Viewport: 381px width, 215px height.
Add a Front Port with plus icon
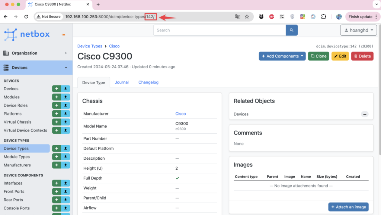(57, 192)
